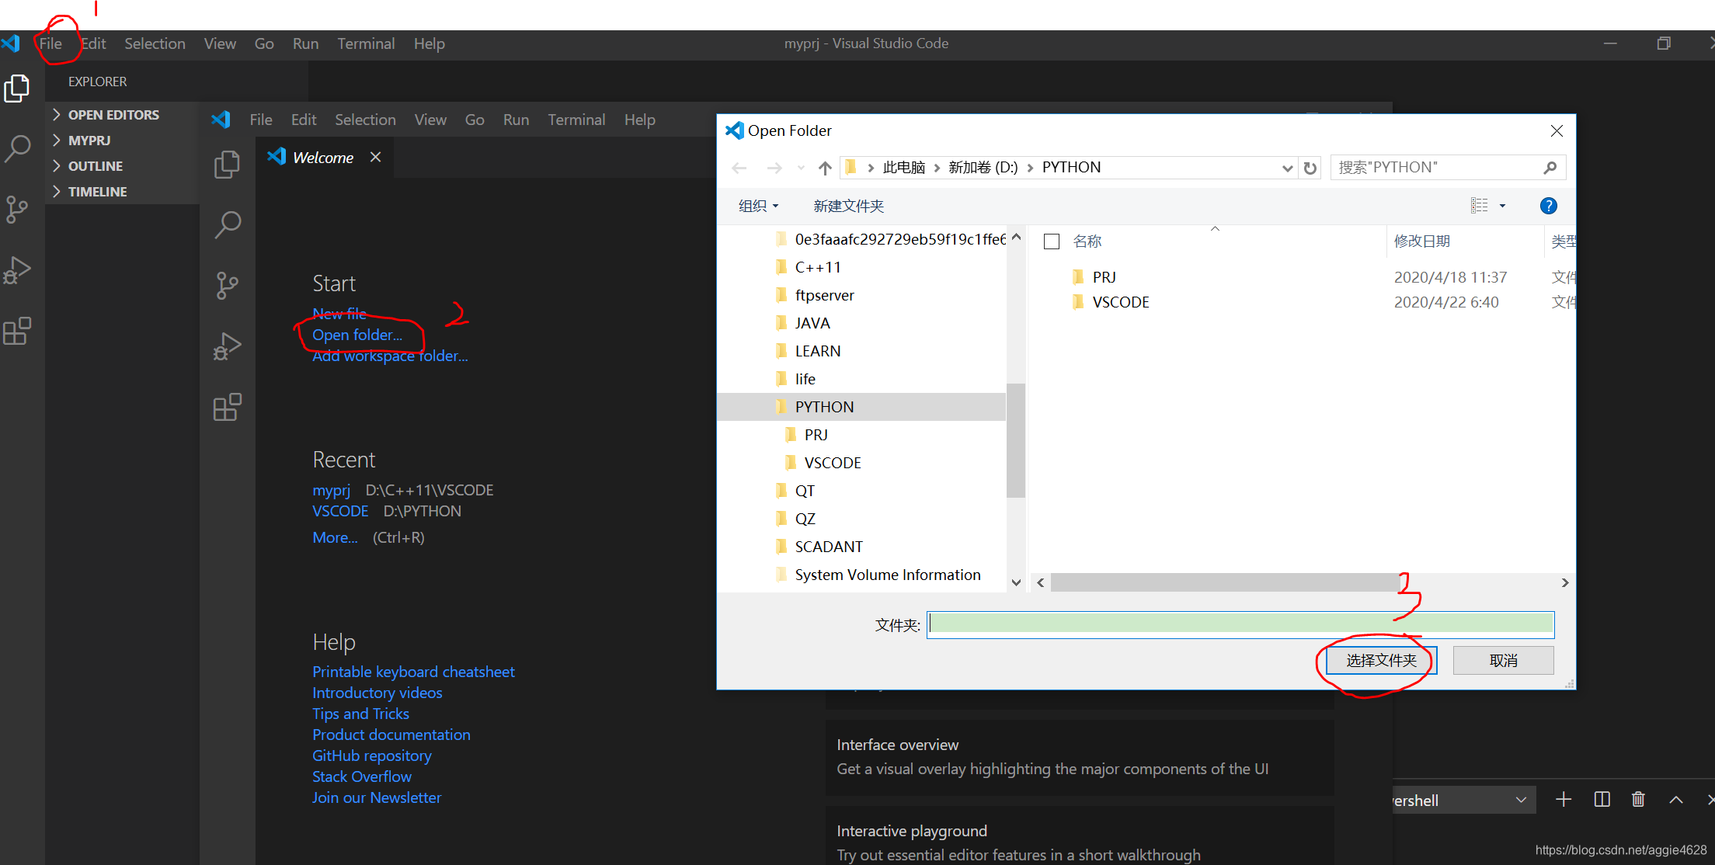Open the 组织 dropdown menu

758,206
